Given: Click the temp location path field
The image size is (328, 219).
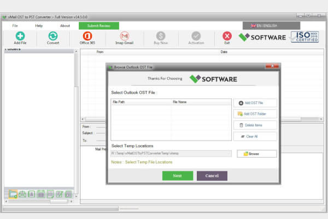Looking at the screenshot, I should click(x=171, y=153).
